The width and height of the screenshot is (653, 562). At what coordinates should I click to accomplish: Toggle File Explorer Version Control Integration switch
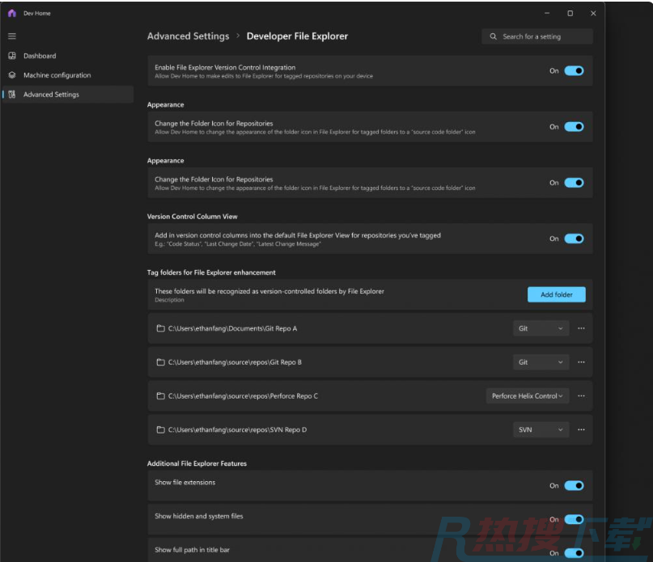(x=574, y=71)
